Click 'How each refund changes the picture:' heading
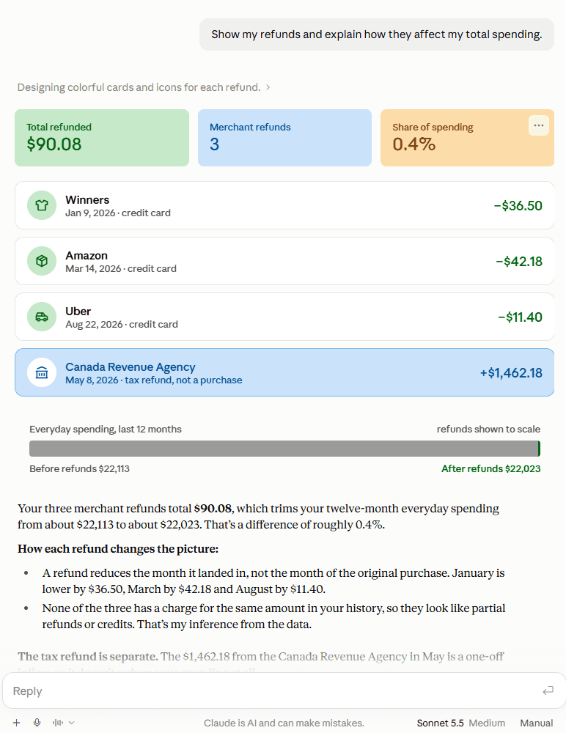The height and width of the screenshot is (733, 566). coord(118,549)
